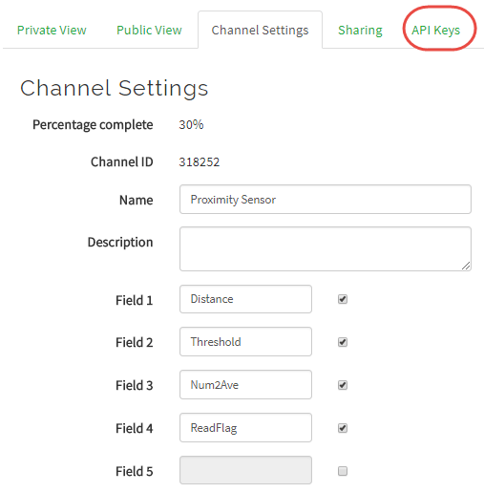The image size is (484, 493).
Task: Click the 30% percentage complete value
Action: (191, 124)
